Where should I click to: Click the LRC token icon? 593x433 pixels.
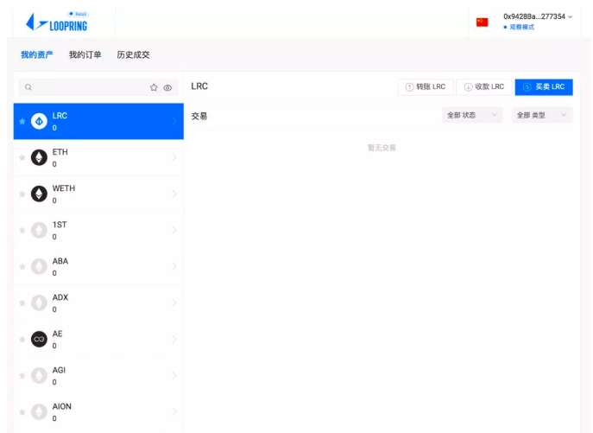pyautogui.click(x=39, y=121)
